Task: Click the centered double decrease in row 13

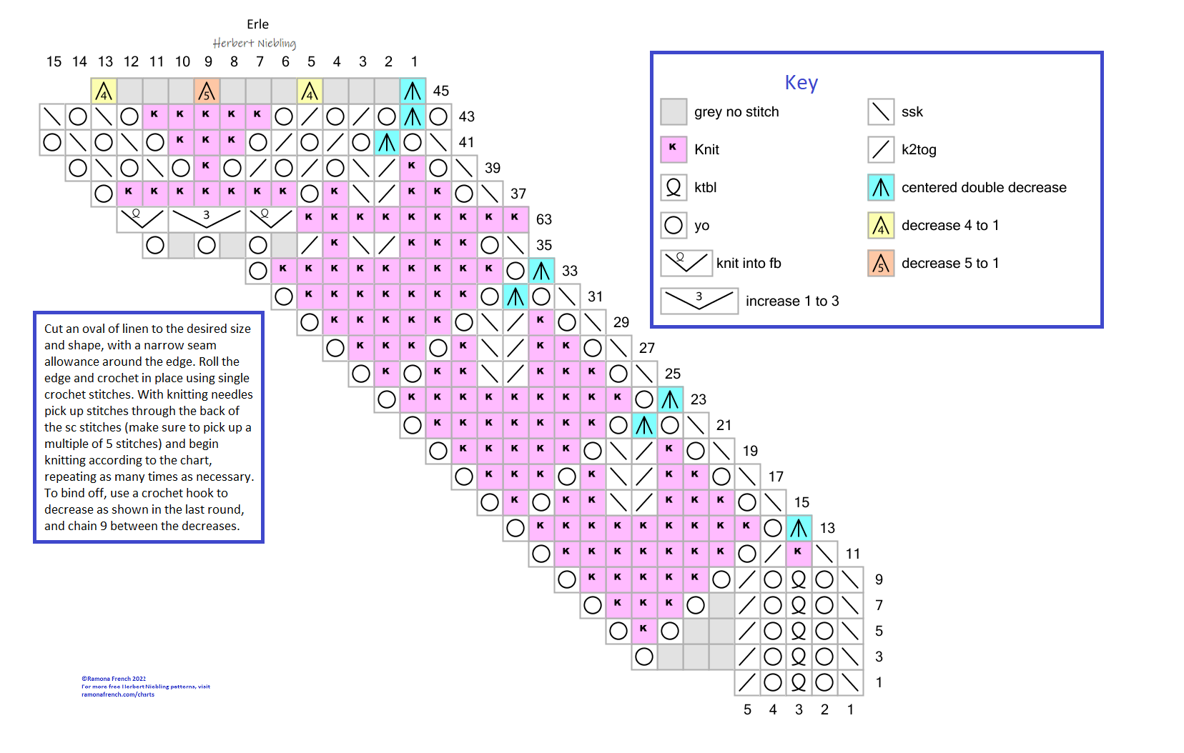Action: click(x=799, y=528)
